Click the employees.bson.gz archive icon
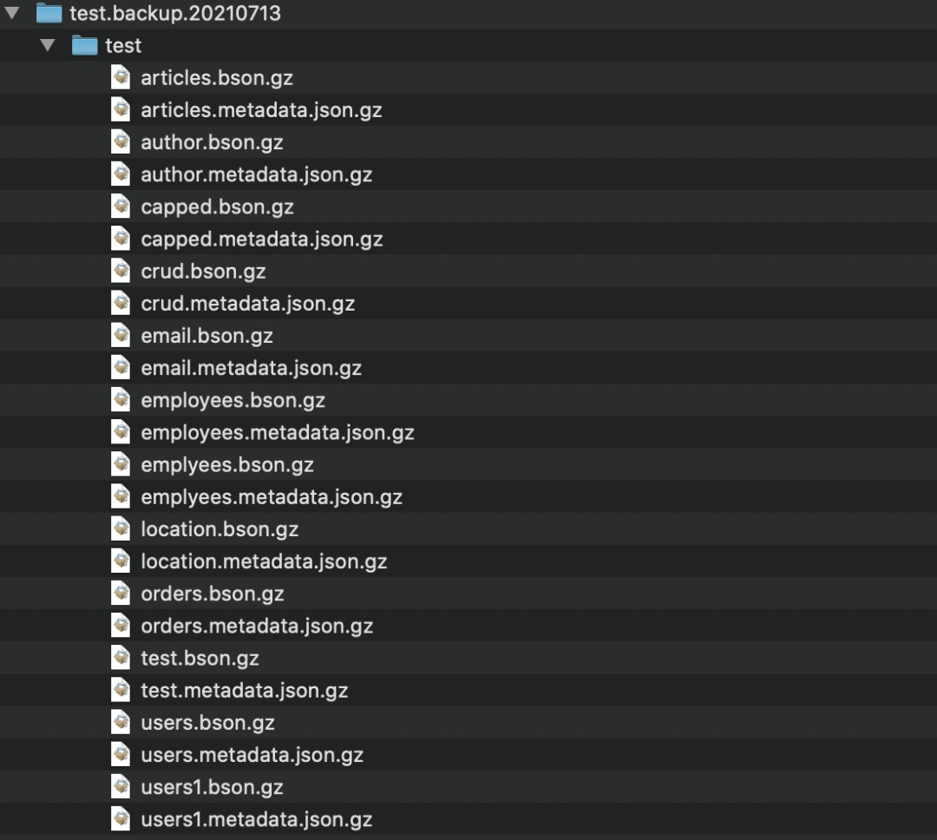937x840 pixels. coord(121,400)
